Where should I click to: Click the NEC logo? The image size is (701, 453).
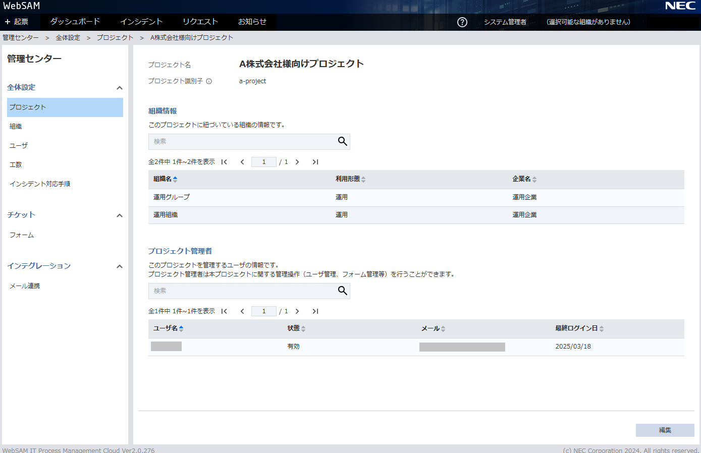point(680,6)
